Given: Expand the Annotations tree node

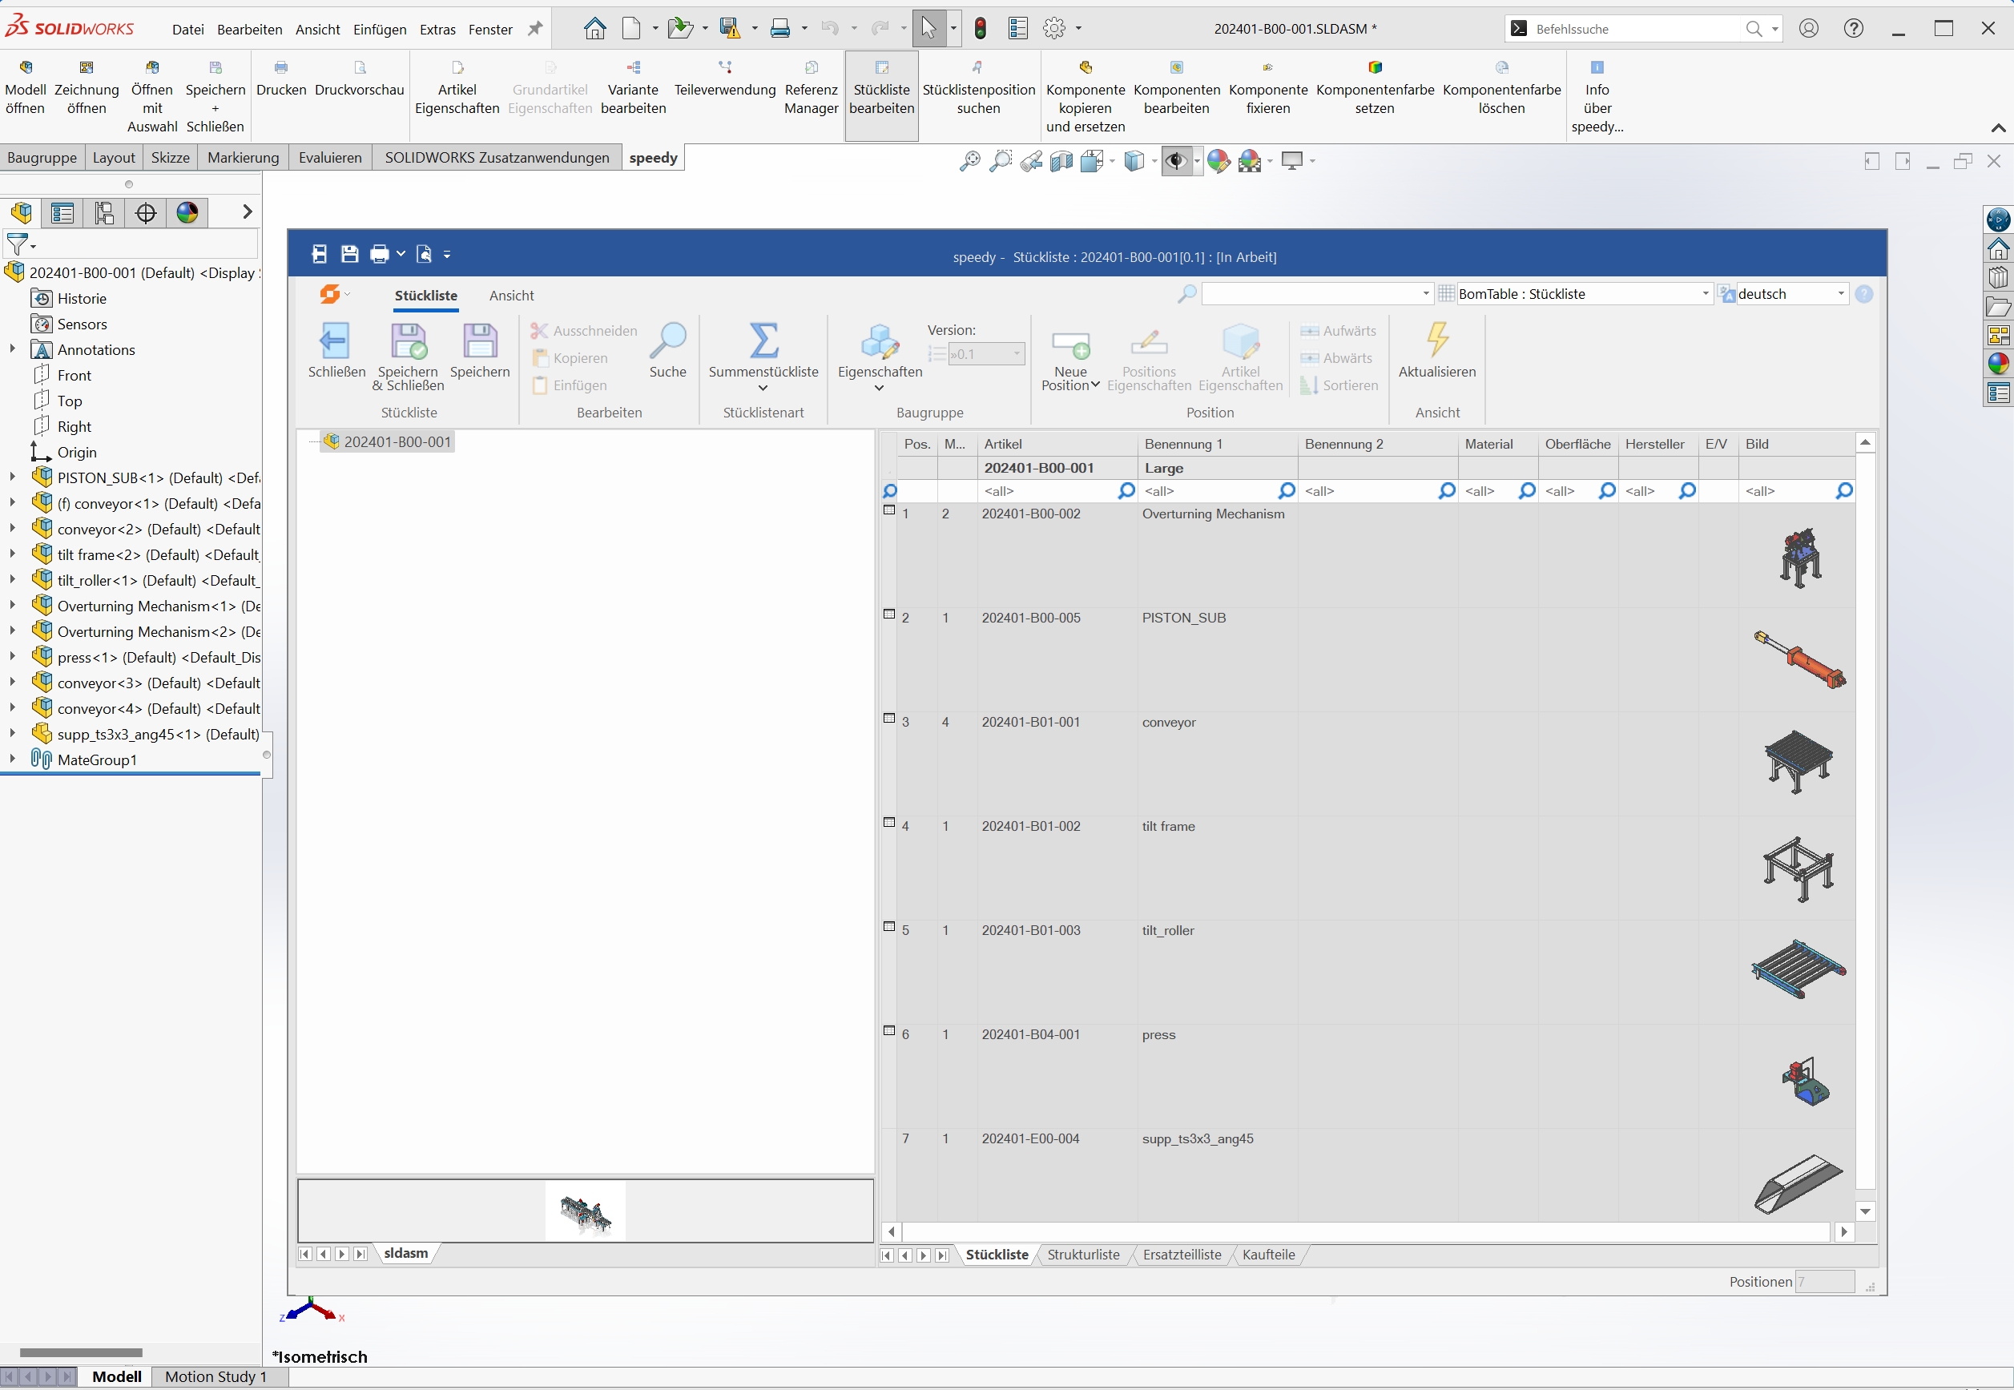Looking at the screenshot, I should [12, 349].
